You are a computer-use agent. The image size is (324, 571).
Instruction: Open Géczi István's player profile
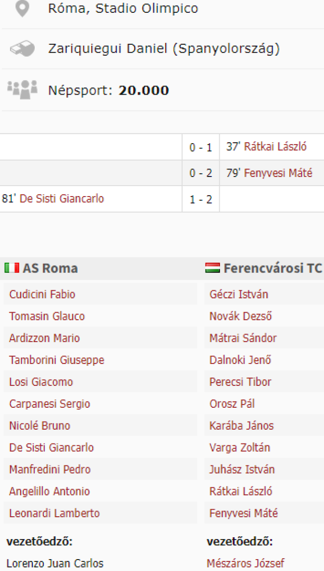[238, 295]
